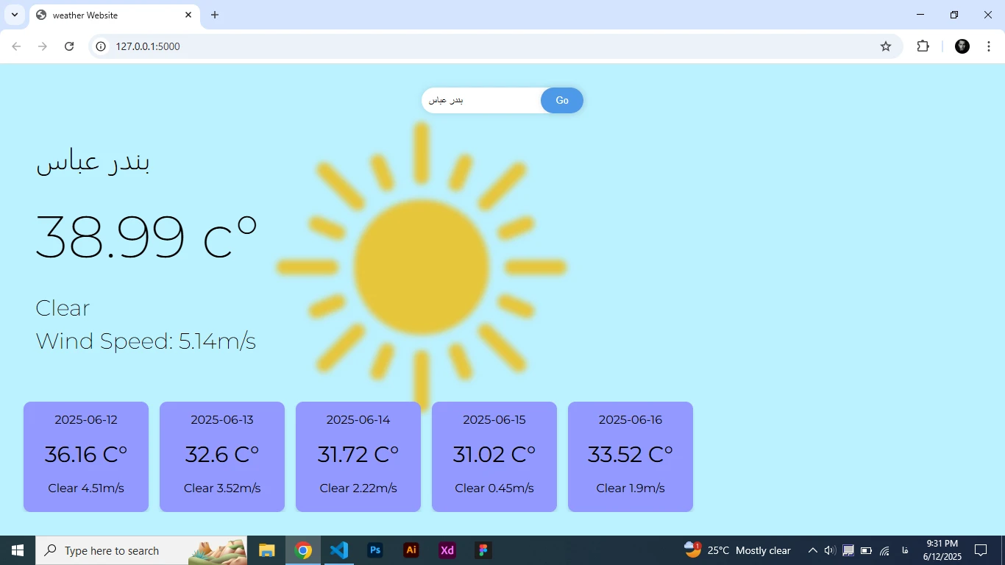Screen dimensions: 1005x565
Task: Click the site information icon in address bar
Action: pyautogui.click(x=102, y=46)
